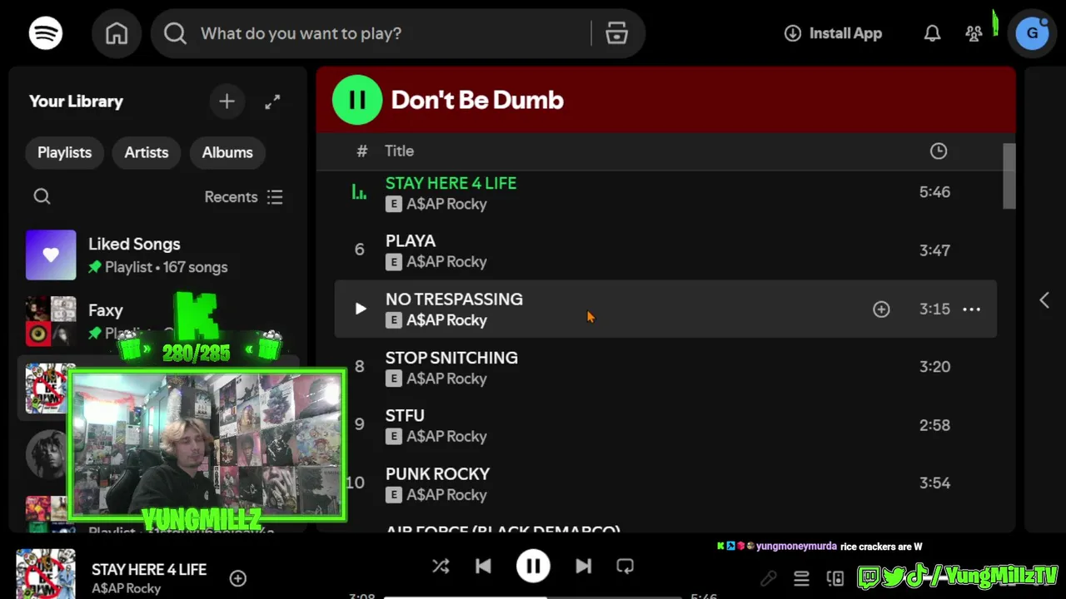The height and width of the screenshot is (599, 1066).
Task: Skip to the next track
Action: [x=583, y=567]
